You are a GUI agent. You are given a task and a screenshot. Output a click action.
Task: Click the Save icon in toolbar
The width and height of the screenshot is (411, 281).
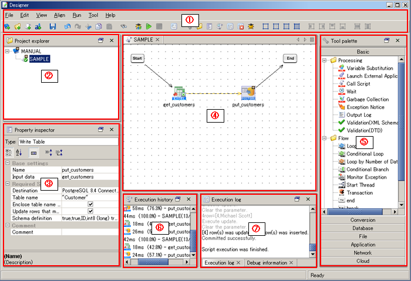point(52,26)
